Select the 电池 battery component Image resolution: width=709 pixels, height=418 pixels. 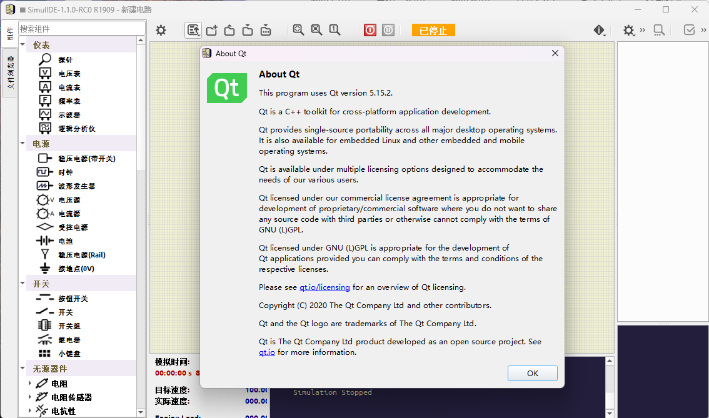point(65,241)
